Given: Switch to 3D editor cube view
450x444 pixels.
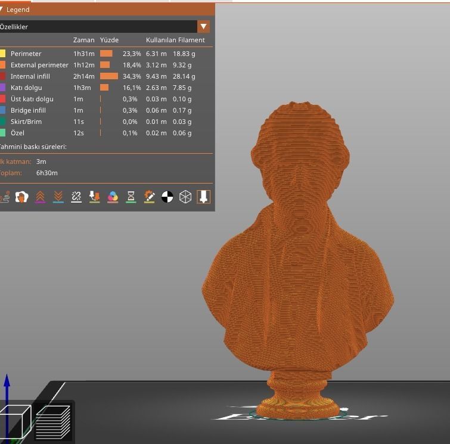Looking at the screenshot, I should 15,421.
